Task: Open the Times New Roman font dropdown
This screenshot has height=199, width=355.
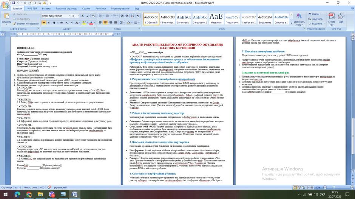Action: pyautogui.click(x=69, y=16)
